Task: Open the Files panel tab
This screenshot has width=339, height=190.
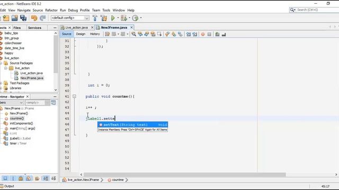Action: click(x=17, y=28)
